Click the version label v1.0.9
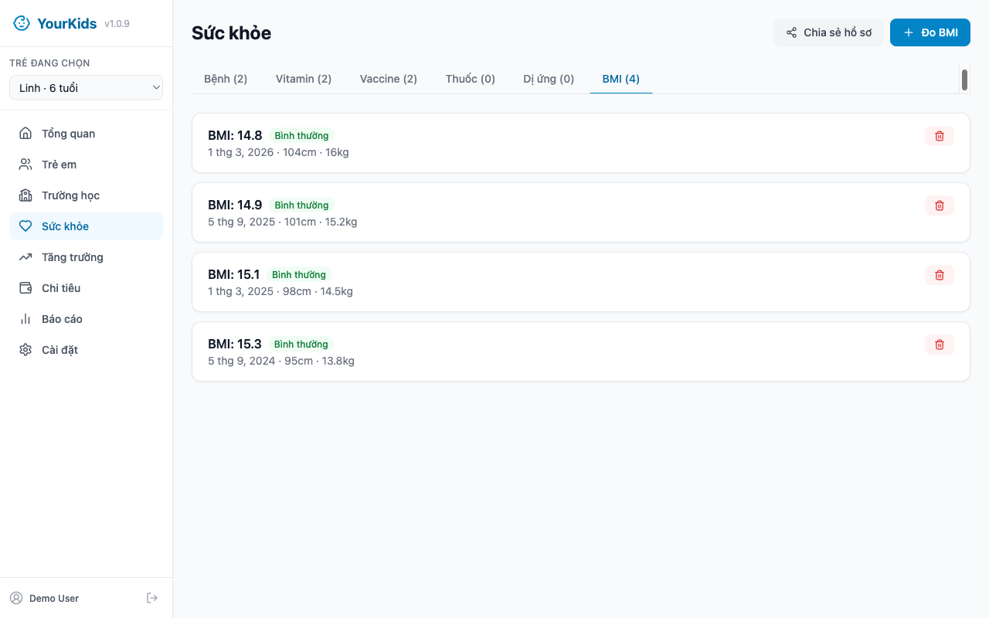The width and height of the screenshot is (989, 618). 117,24
